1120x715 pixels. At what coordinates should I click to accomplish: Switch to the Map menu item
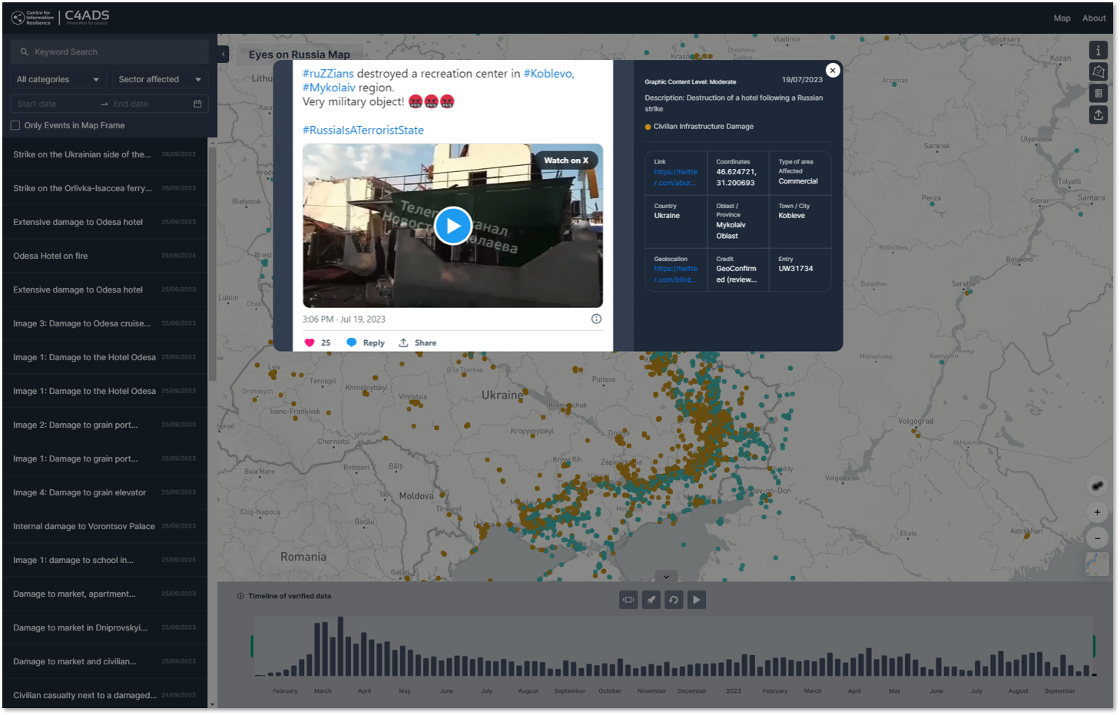click(1062, 18)
